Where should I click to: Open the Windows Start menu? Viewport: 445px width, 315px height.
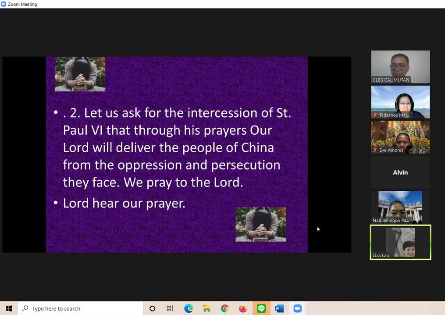coord(9,308)
